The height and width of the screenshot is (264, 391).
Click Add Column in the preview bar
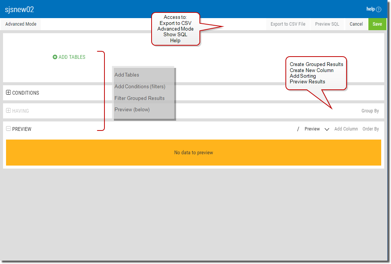click(346, 129)
